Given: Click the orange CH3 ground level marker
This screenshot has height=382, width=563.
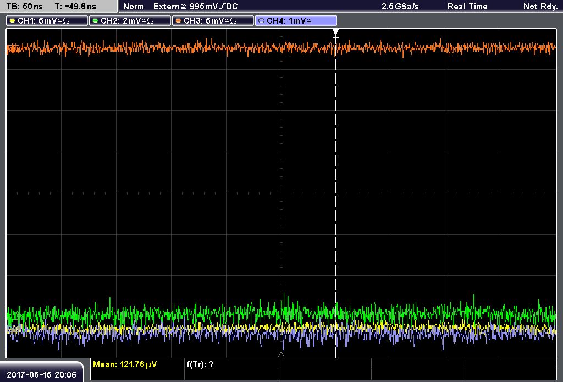Looking at the screenshot, I should [13, 49].
